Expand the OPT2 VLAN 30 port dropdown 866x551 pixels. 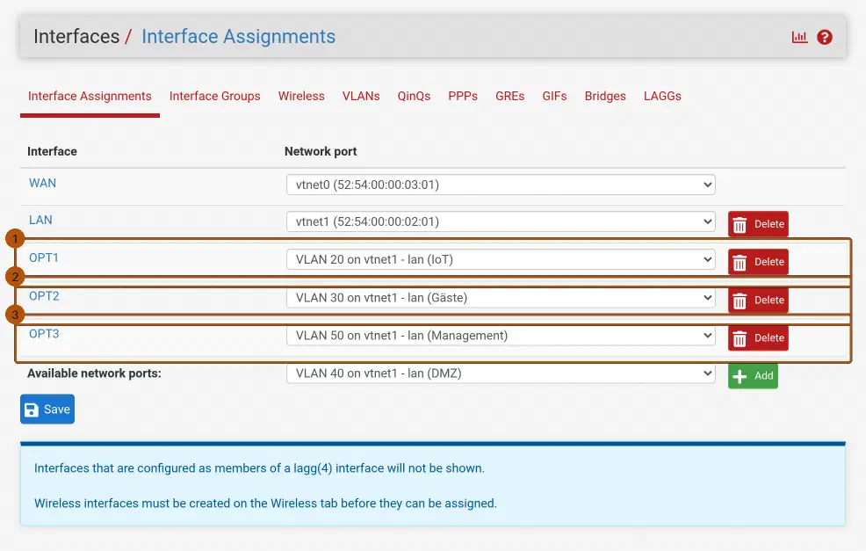click(x=501, y=297)
